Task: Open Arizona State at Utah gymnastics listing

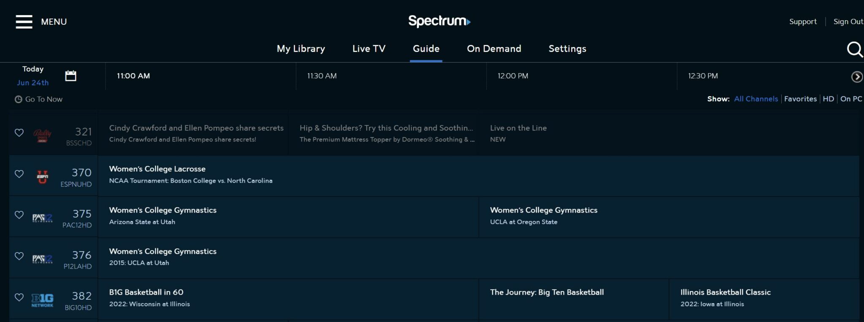Action: click(x=288, y=217)
